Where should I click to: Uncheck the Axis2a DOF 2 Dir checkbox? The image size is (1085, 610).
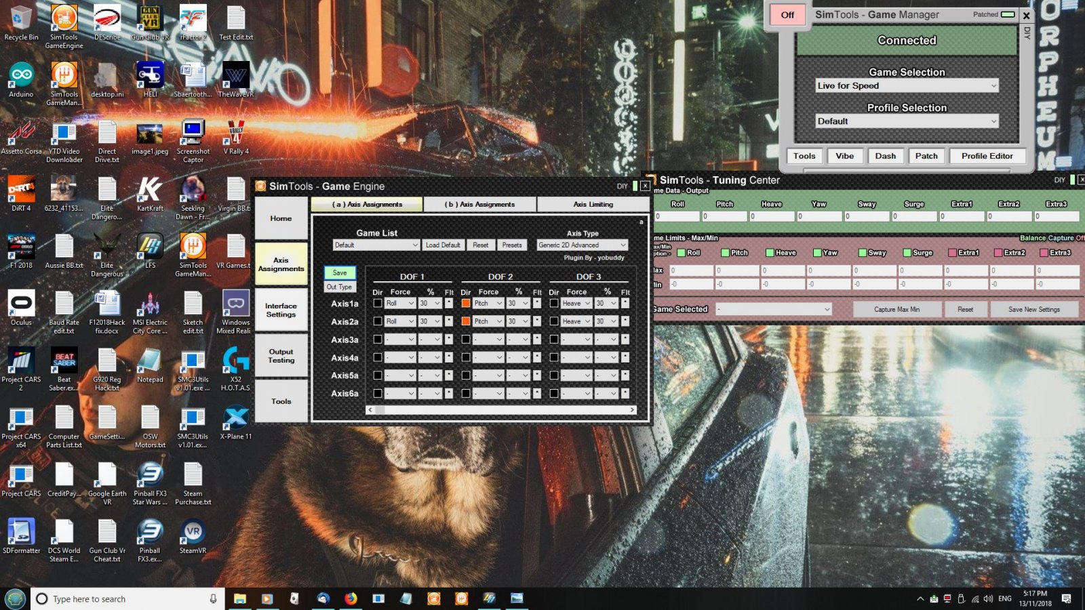(x=466, y=321)
